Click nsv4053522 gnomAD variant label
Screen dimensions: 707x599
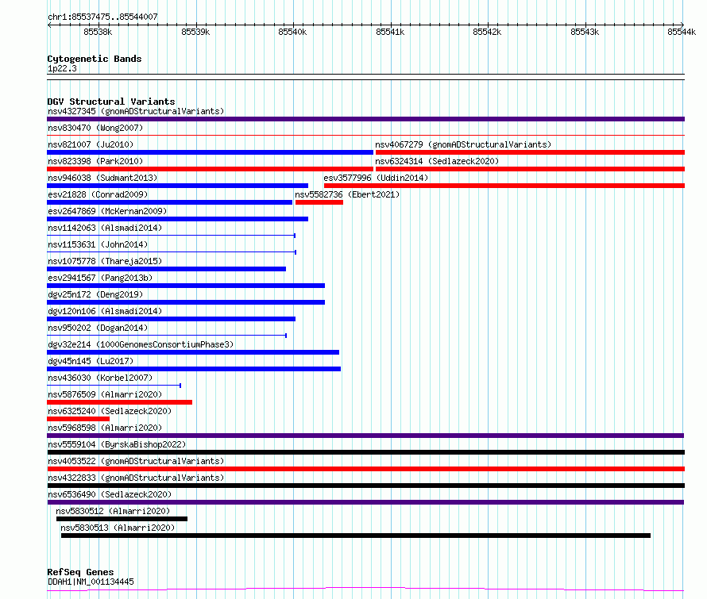click(x=136, y=461)
